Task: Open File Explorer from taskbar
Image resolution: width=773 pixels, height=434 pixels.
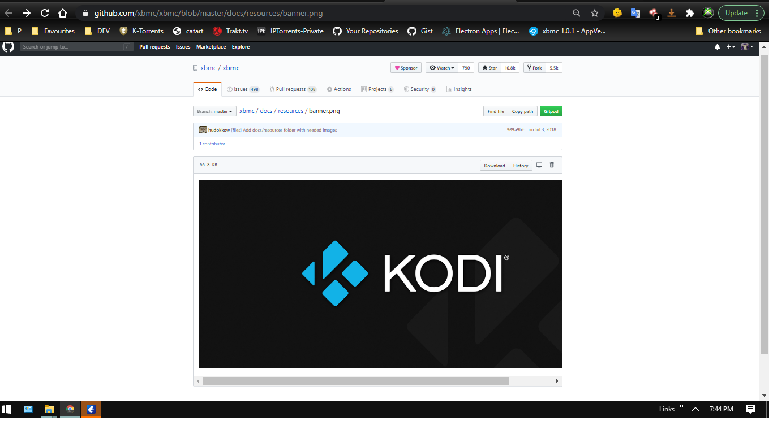Action: (x=49, y=409)
